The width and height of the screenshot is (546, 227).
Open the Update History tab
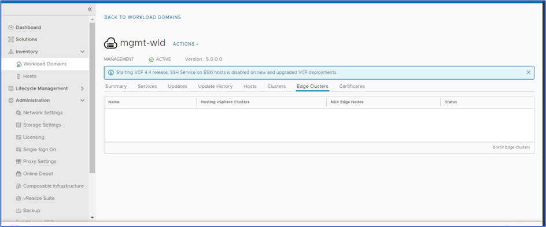pos(215,86)
